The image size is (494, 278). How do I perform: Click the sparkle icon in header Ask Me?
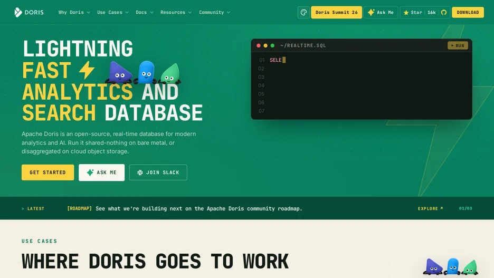point(371,12)
